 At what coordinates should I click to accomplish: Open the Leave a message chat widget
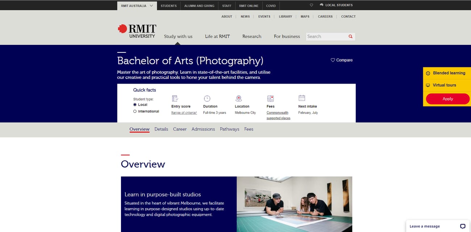click(x=438, y=226)
